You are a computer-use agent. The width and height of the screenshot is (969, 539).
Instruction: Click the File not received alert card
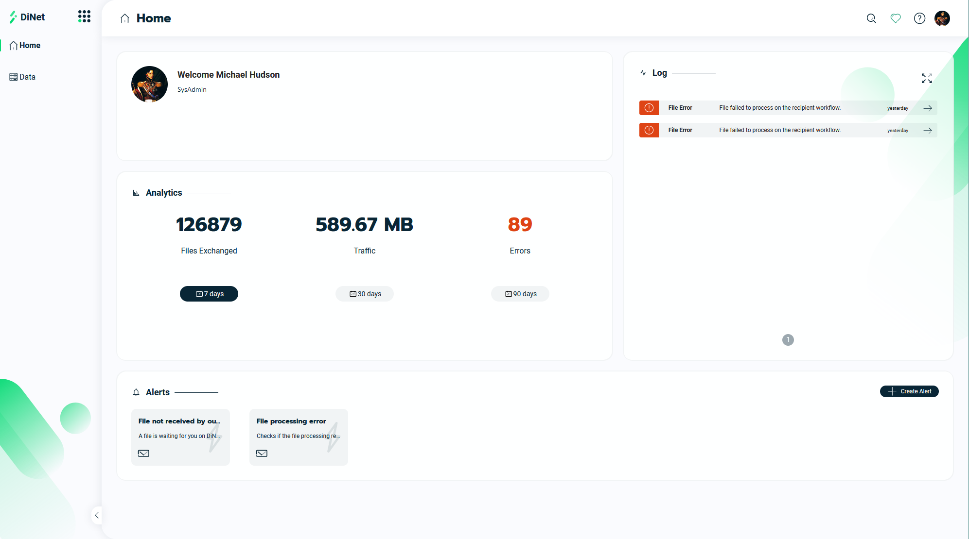pyautogui.click(x=180, y=437)
